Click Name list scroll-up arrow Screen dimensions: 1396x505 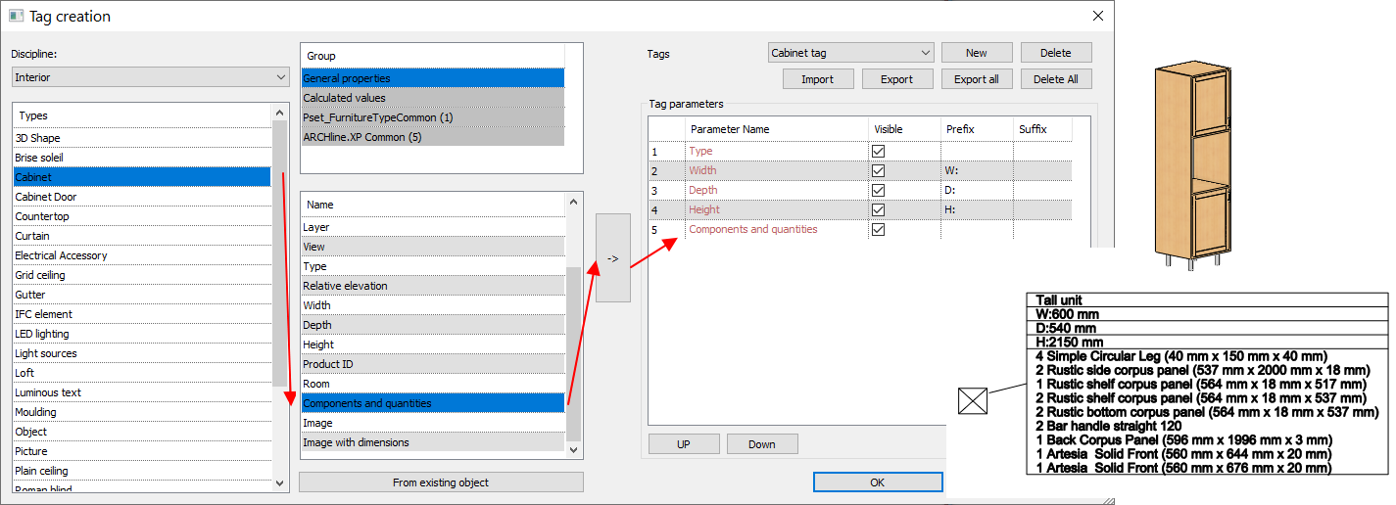574,201
